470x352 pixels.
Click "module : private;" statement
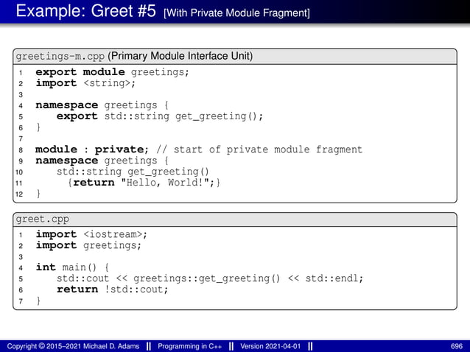(x=92, y=149)
